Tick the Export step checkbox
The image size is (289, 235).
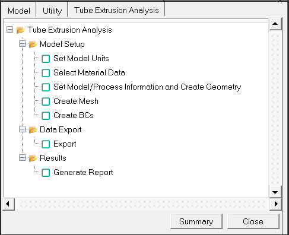coord(46,144)
